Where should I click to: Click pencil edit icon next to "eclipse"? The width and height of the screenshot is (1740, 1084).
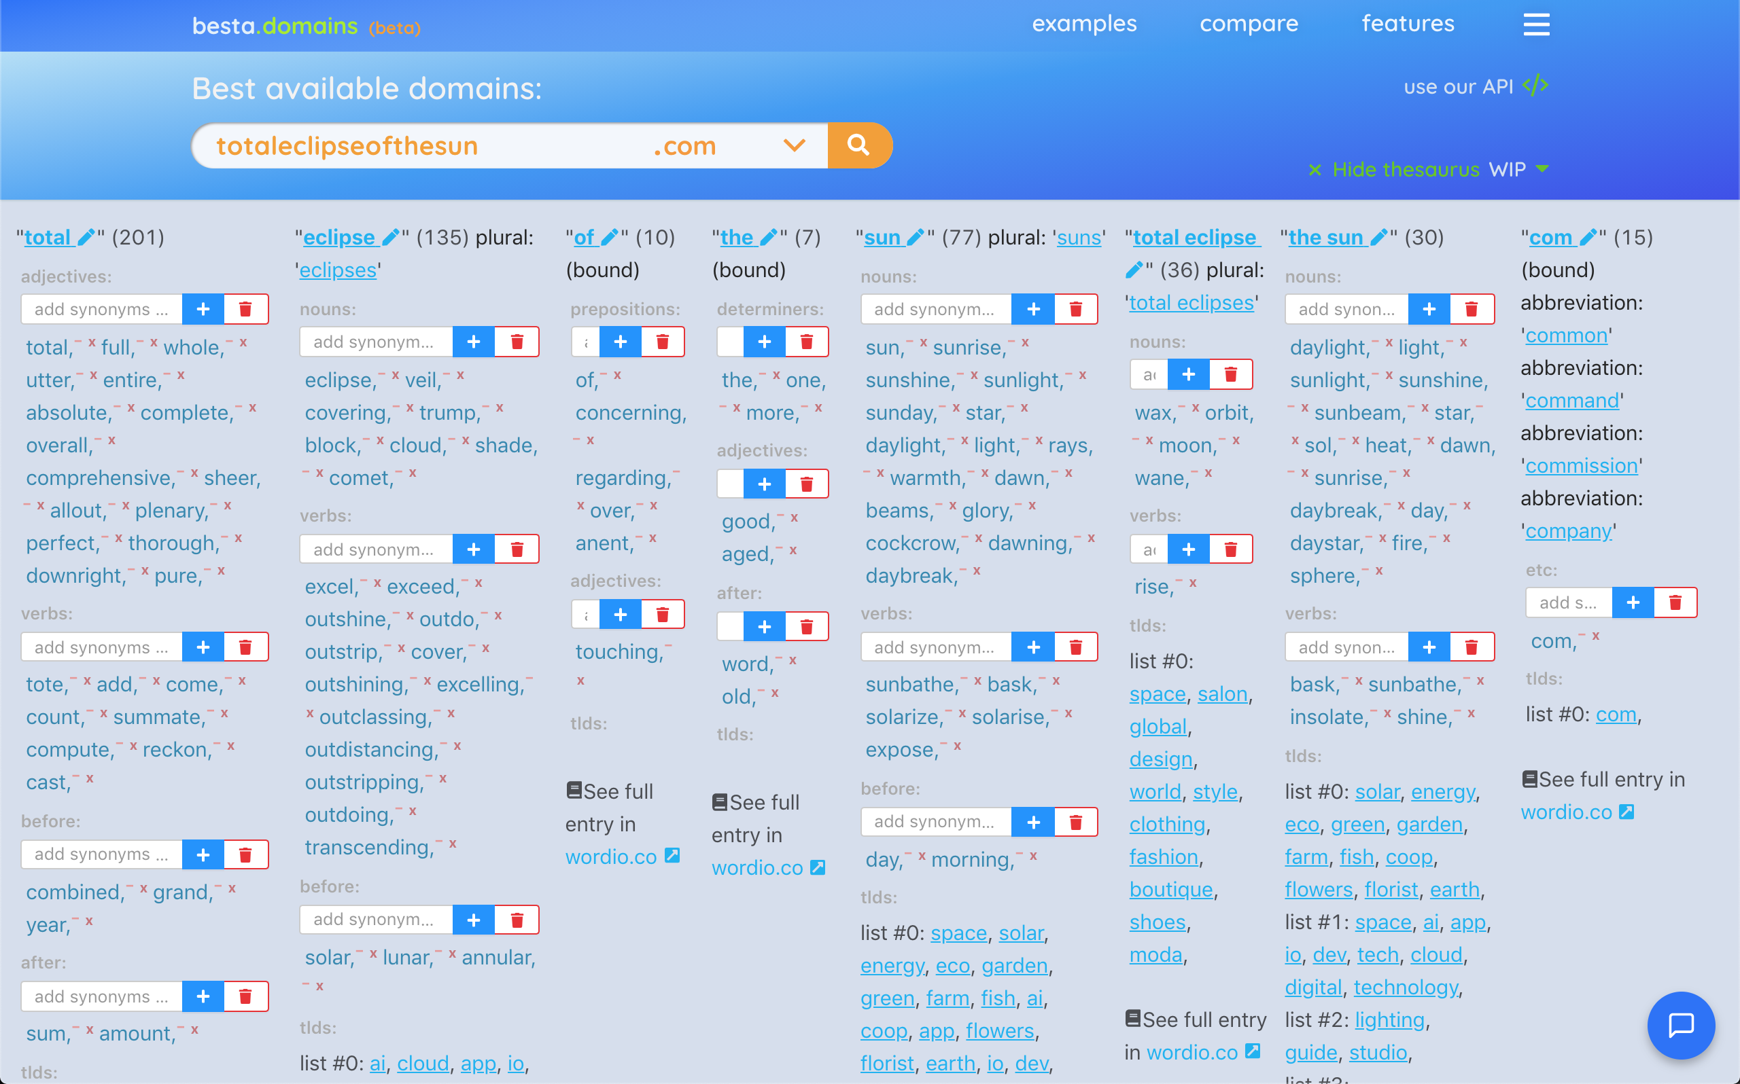(x=390, y=237)
